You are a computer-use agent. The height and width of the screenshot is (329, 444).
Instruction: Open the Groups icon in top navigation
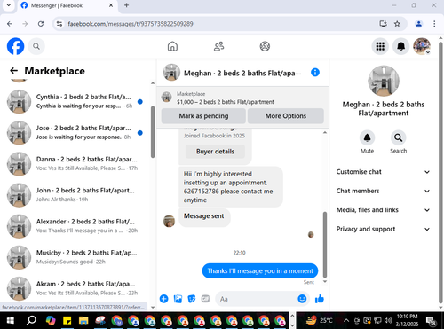pos(265,46)
